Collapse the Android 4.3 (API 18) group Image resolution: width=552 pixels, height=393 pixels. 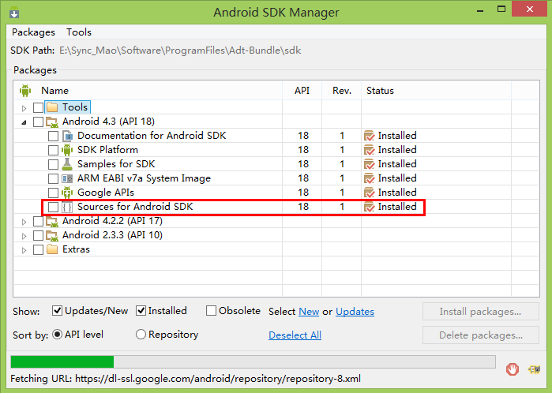[24, 122]
